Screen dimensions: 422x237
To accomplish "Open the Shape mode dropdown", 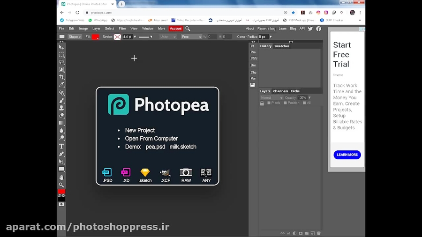I will point(75,37).
